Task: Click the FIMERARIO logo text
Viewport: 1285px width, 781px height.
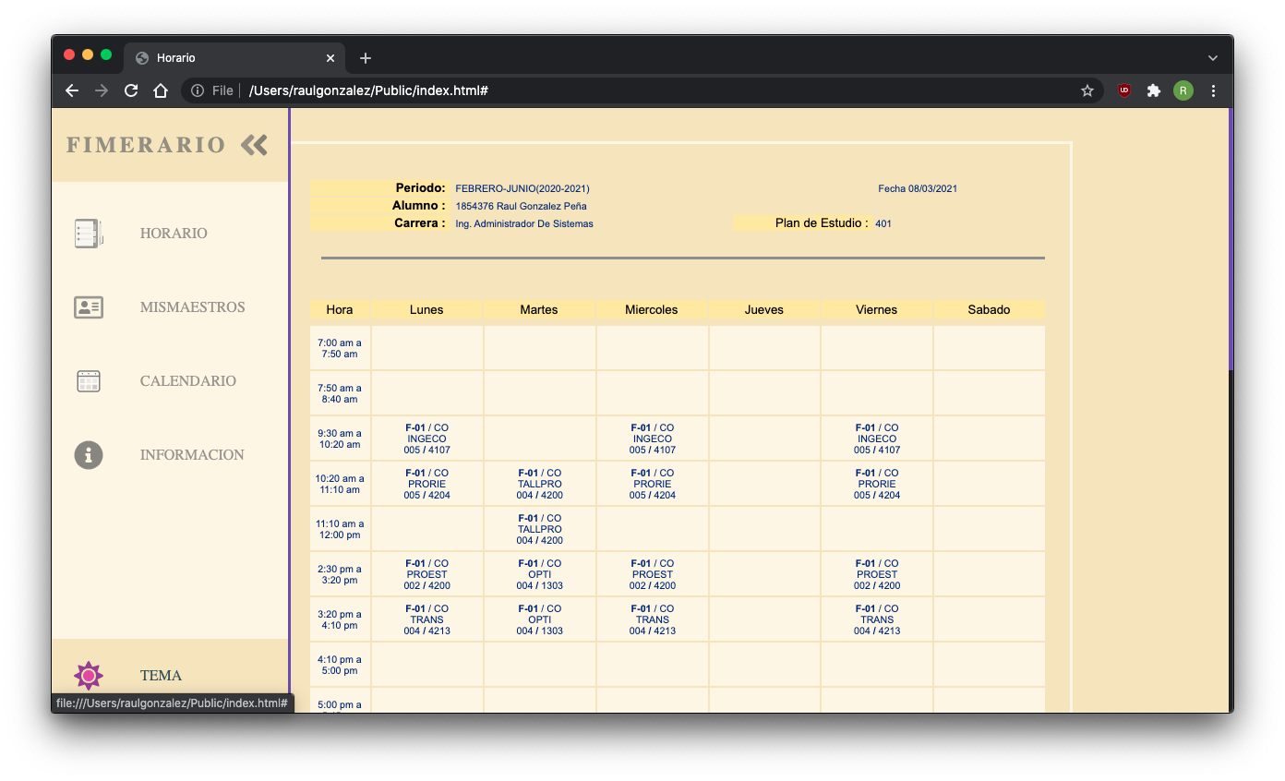Action: tap(146, 145)
